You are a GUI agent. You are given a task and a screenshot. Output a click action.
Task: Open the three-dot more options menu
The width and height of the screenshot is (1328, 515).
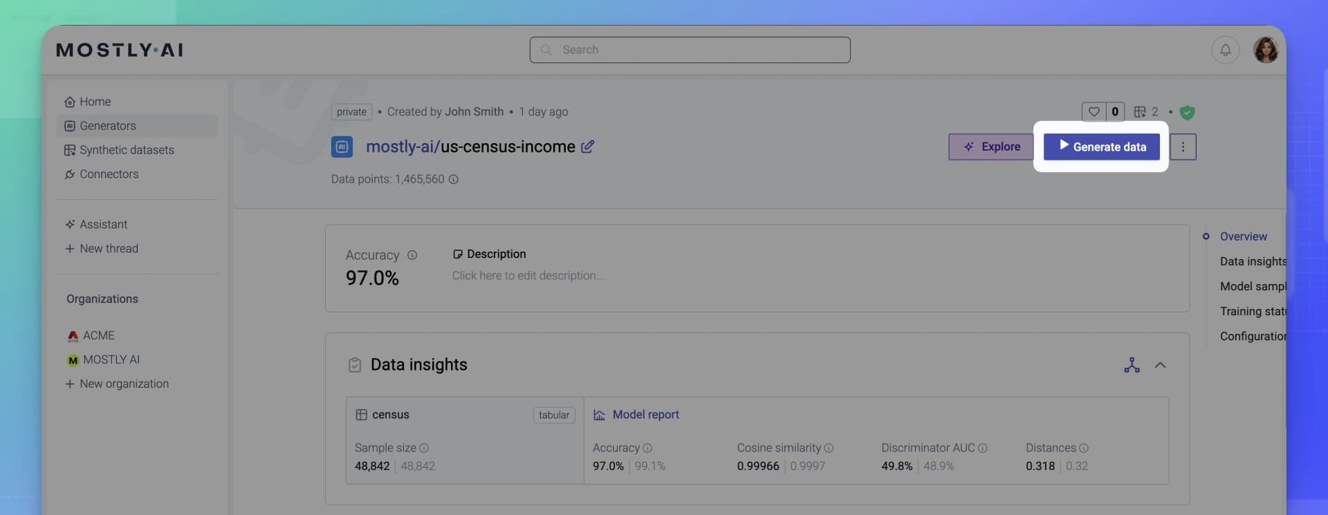point(1183,147)
